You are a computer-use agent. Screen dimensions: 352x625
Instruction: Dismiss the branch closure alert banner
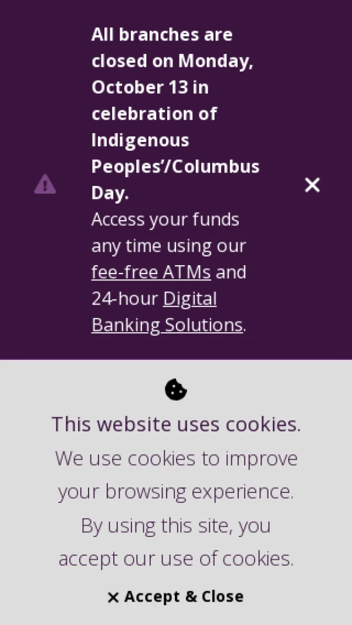(312, 185)
